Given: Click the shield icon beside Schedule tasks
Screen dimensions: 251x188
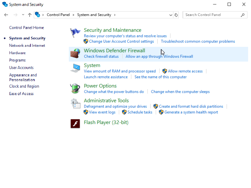Looking at the screenshot, I should click(124, 112).
